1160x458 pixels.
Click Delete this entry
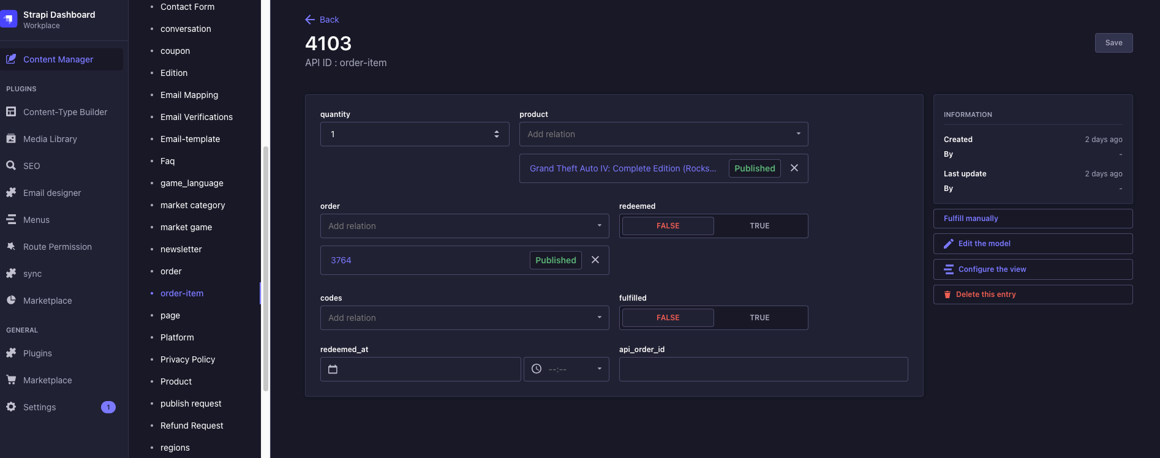(x=1033, y=295)
